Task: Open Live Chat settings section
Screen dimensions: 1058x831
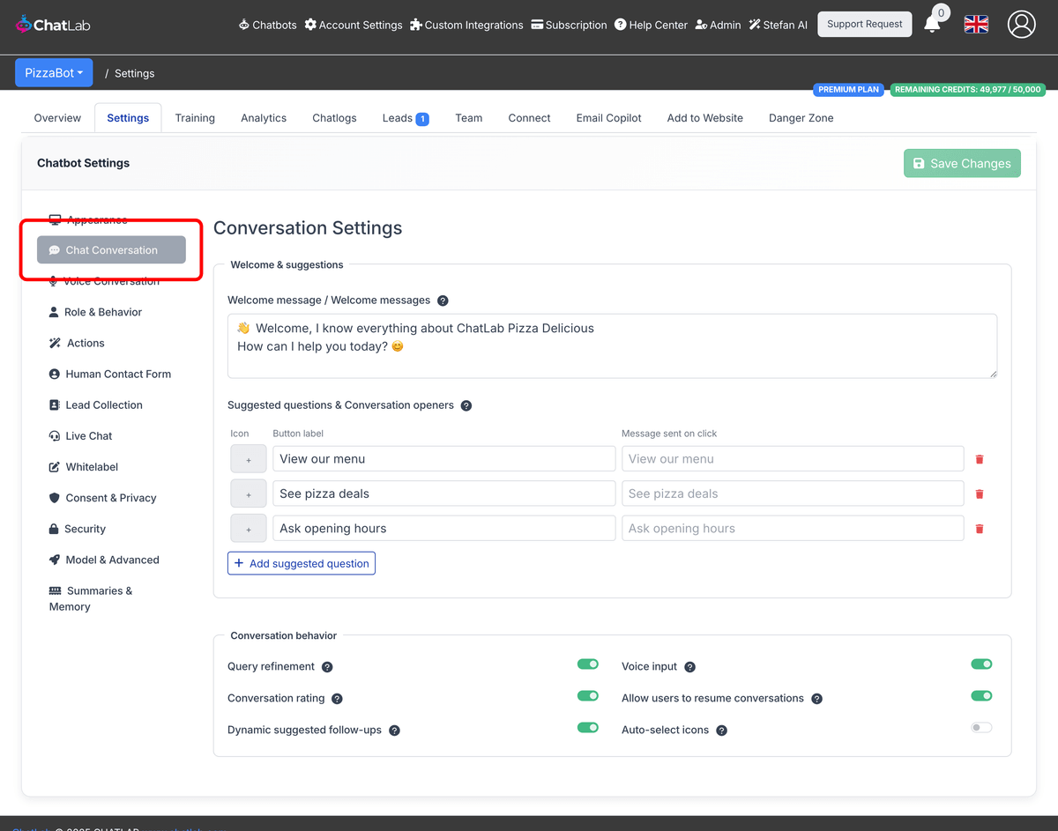Action: point(80,435)
